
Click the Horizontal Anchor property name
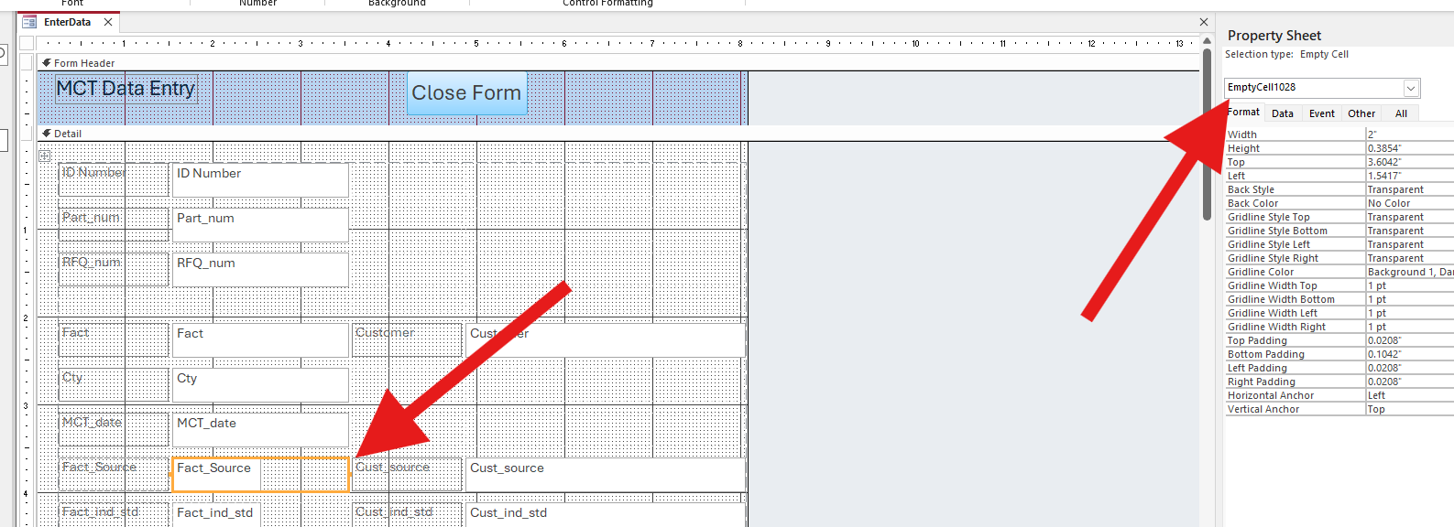(1271, 395)
